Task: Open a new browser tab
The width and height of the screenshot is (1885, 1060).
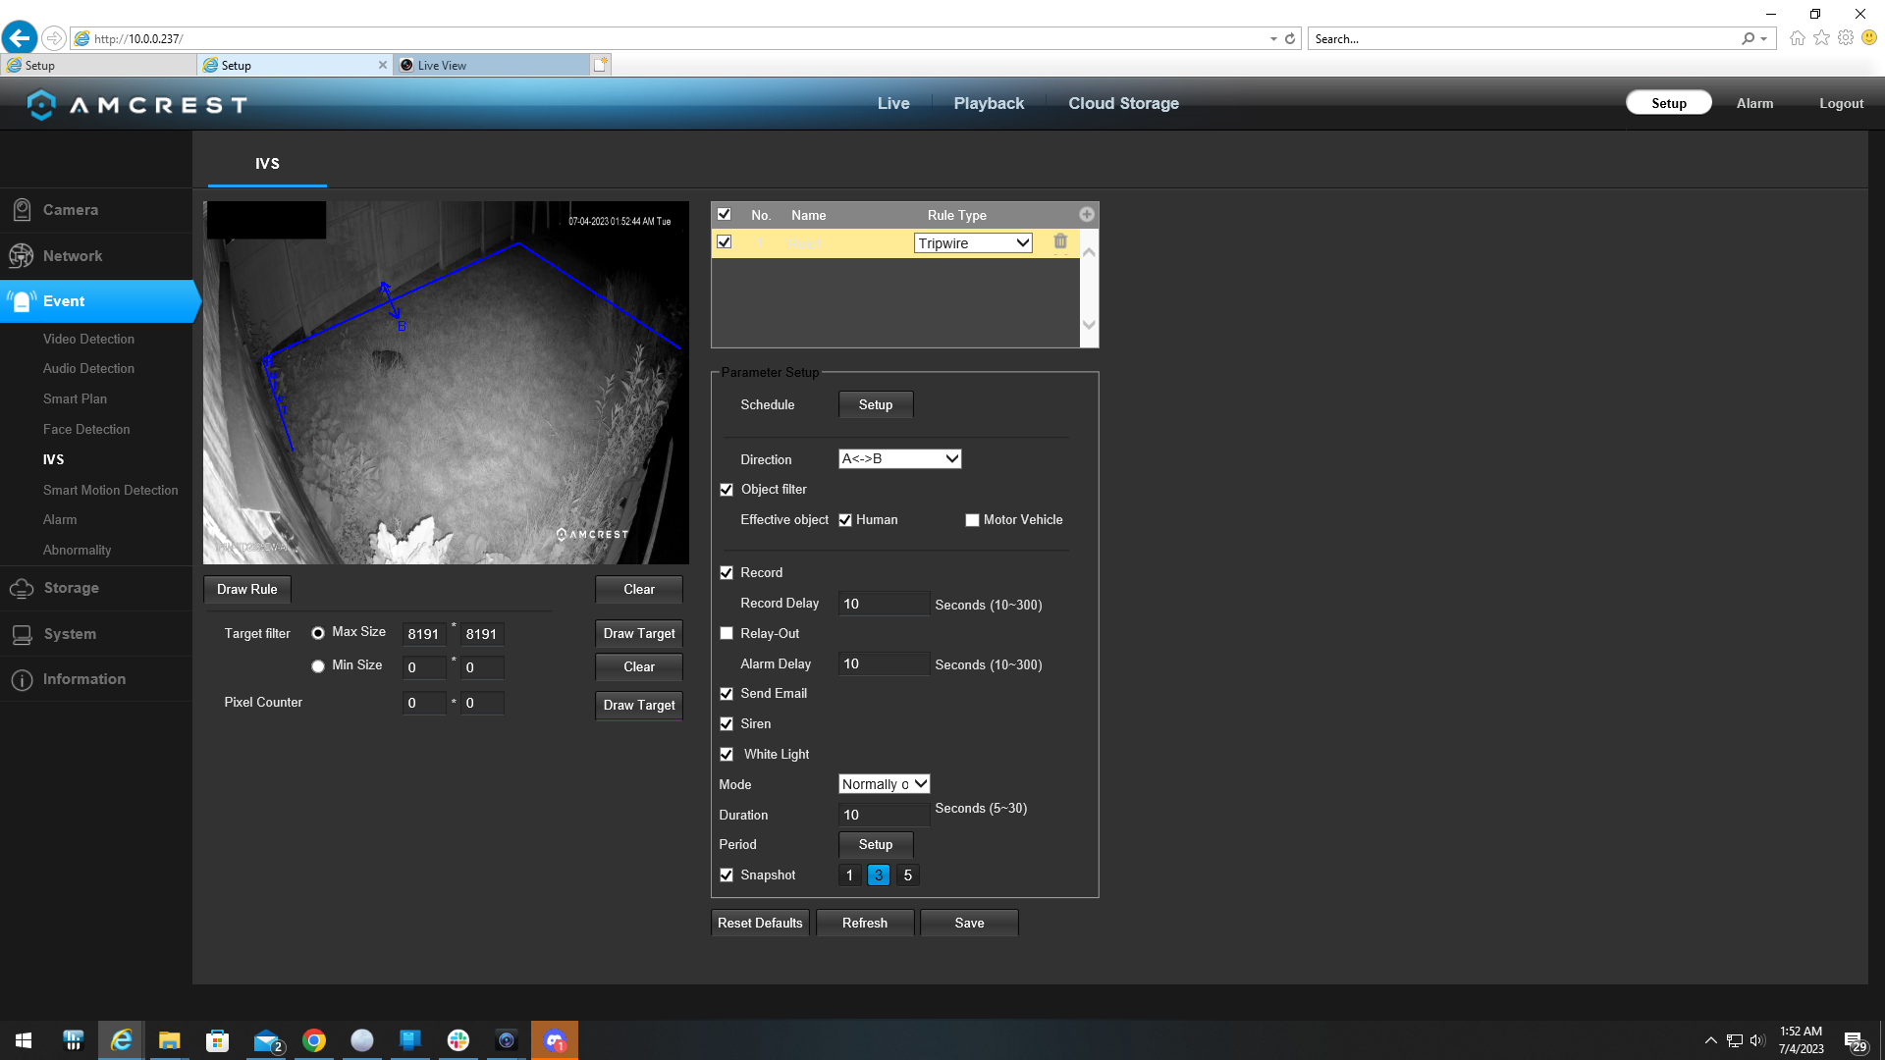Action: 601,65
